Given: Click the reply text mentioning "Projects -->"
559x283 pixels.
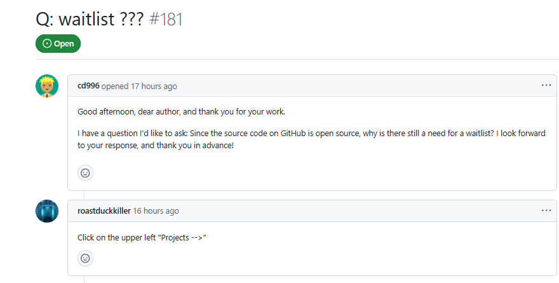Looking at the screenshot, I should coord(142,238).
